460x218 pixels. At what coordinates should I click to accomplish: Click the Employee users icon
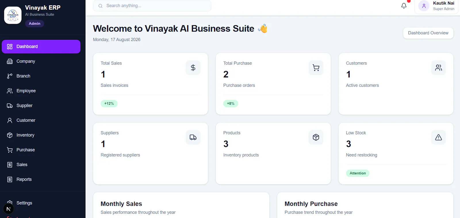10,91
